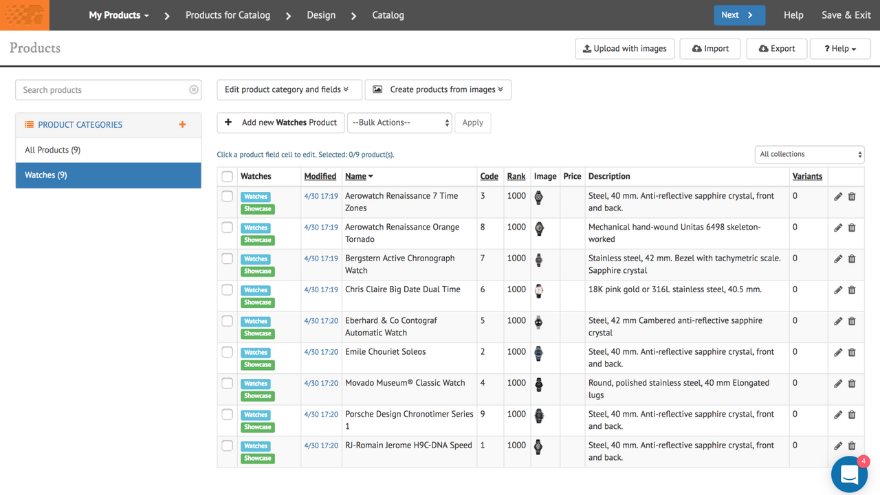Add a new product category

click(x=182, y=125)
